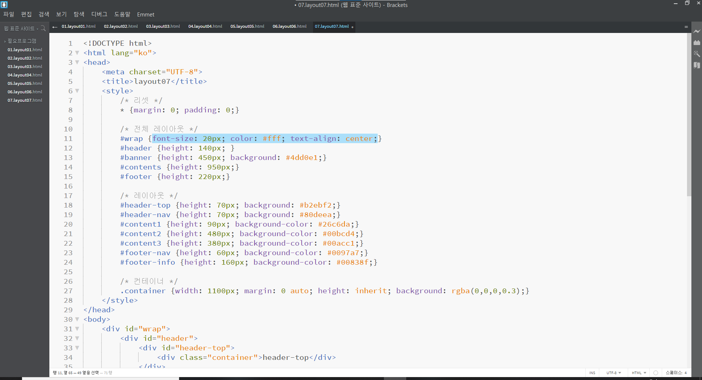The image size is (702, 380).
Task: Click the sidebar search magnifier icon
Action: coord(43,28)
